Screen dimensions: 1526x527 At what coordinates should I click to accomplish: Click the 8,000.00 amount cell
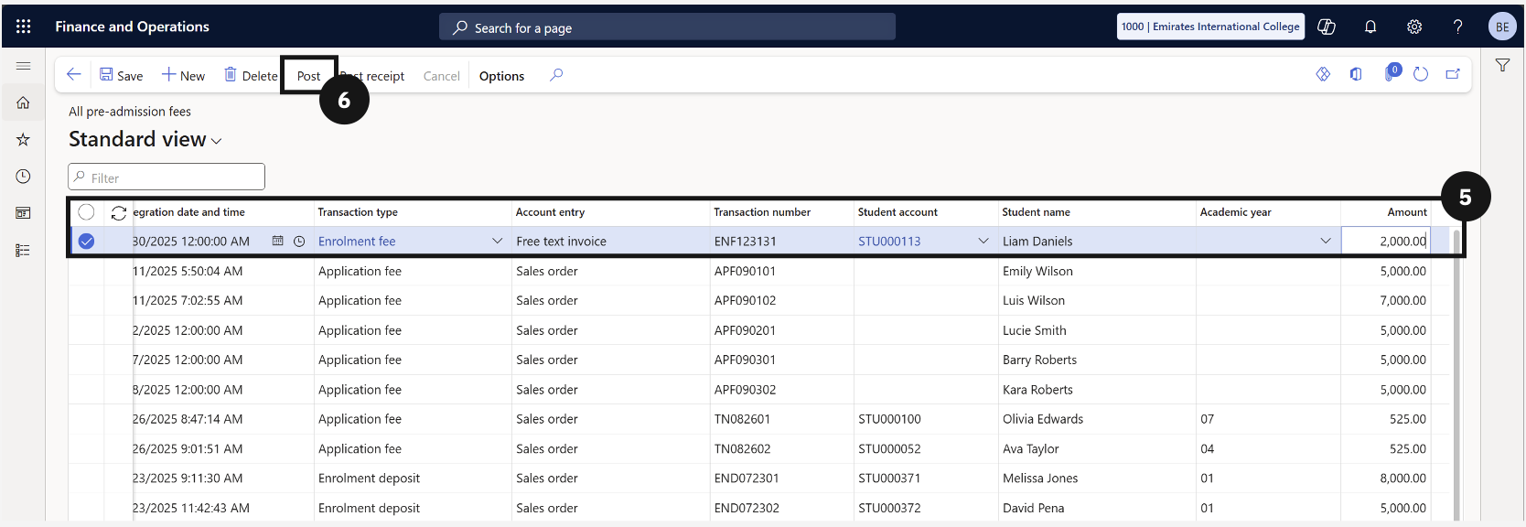coord(1402,479)
